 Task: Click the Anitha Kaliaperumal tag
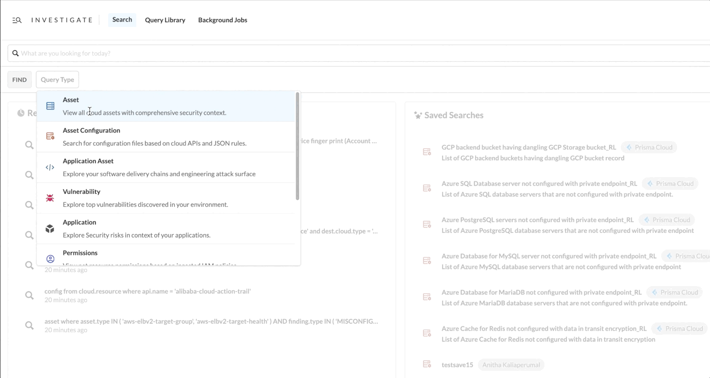point(511,365)
